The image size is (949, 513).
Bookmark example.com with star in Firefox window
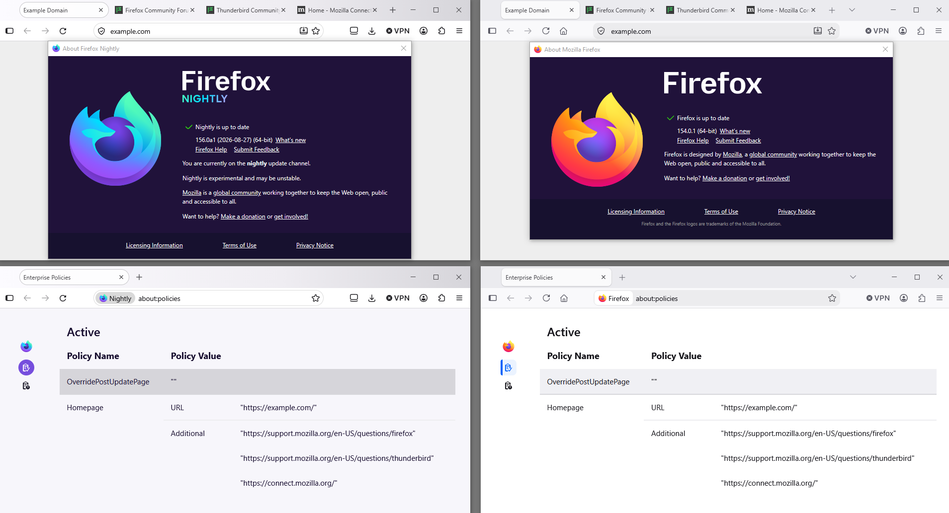click(832, 31)
